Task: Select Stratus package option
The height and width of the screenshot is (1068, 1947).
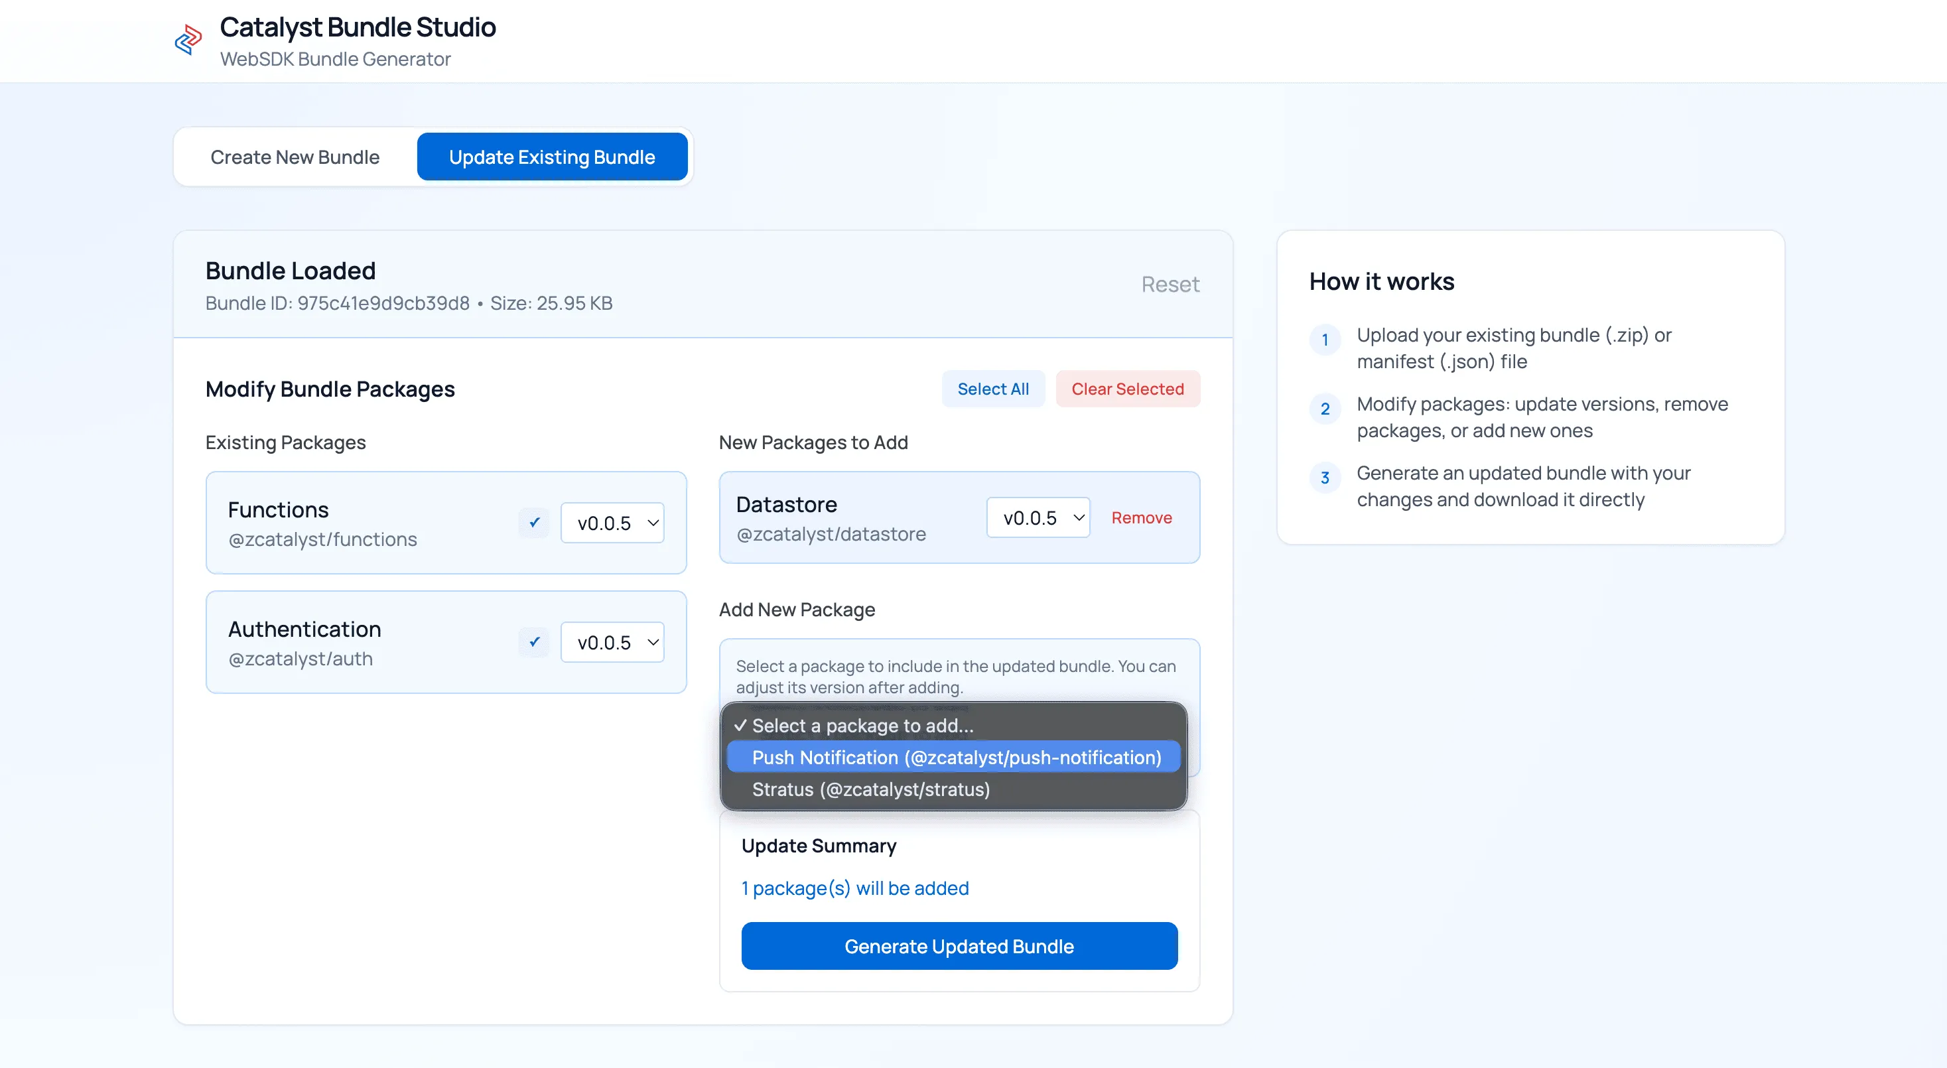Action: coord(954,789)
